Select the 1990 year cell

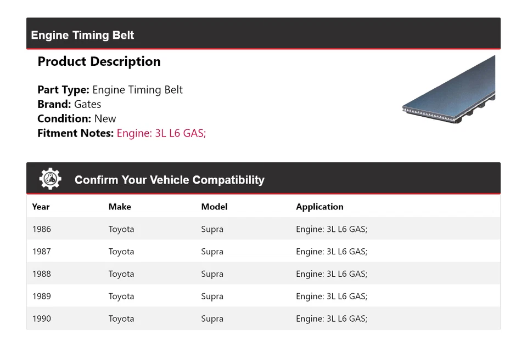pos(41,318)
